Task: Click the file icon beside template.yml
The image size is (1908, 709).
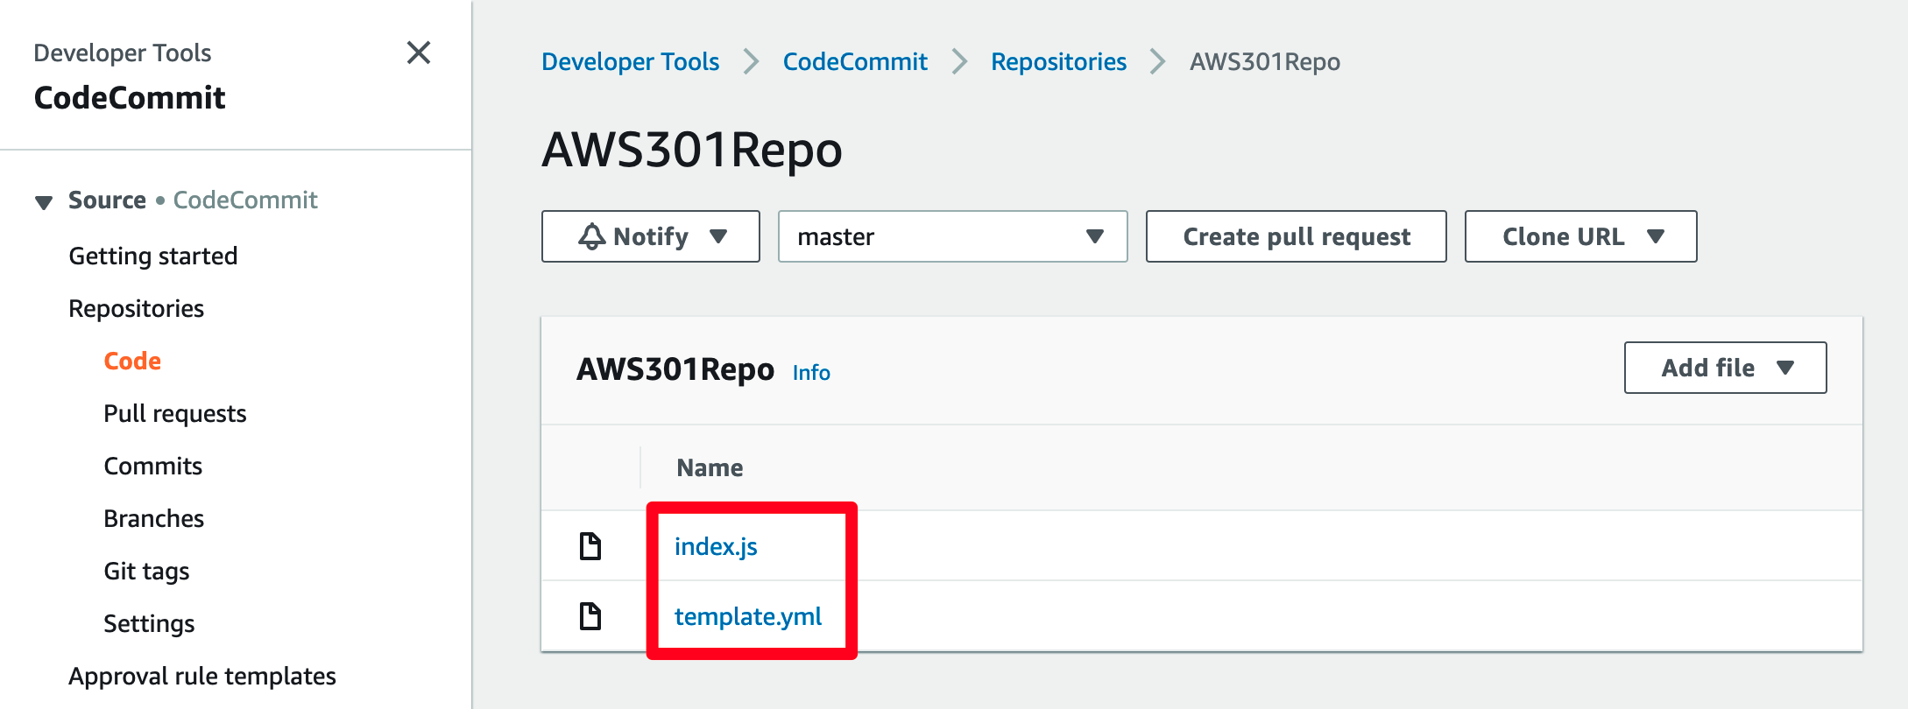Action: [591, 616]
